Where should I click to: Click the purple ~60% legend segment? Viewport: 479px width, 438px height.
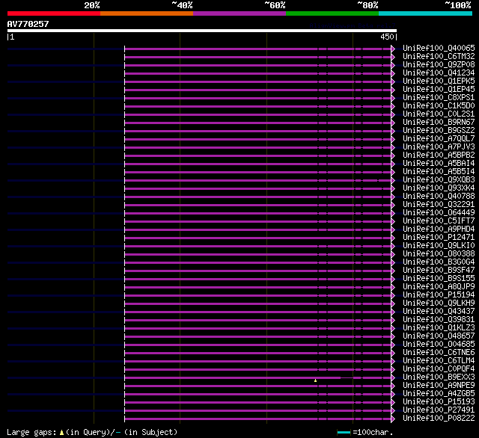pyautogui.click(x=239, y=13)
